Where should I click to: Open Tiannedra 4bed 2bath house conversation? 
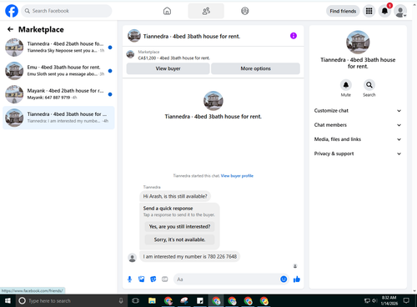coord(58,48)
